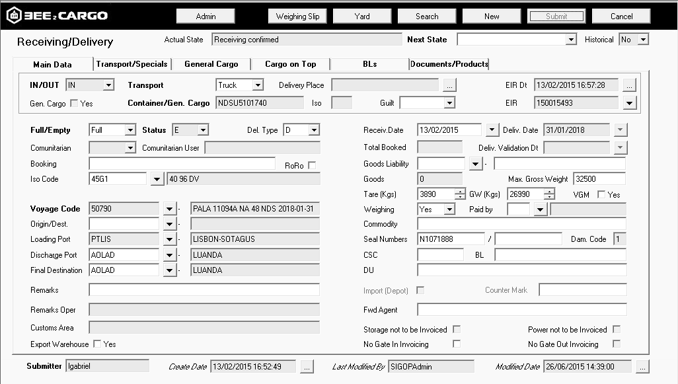Toggle the RoRo checkbox
Screen dimensions: 678x384
[x=312, y=165]
